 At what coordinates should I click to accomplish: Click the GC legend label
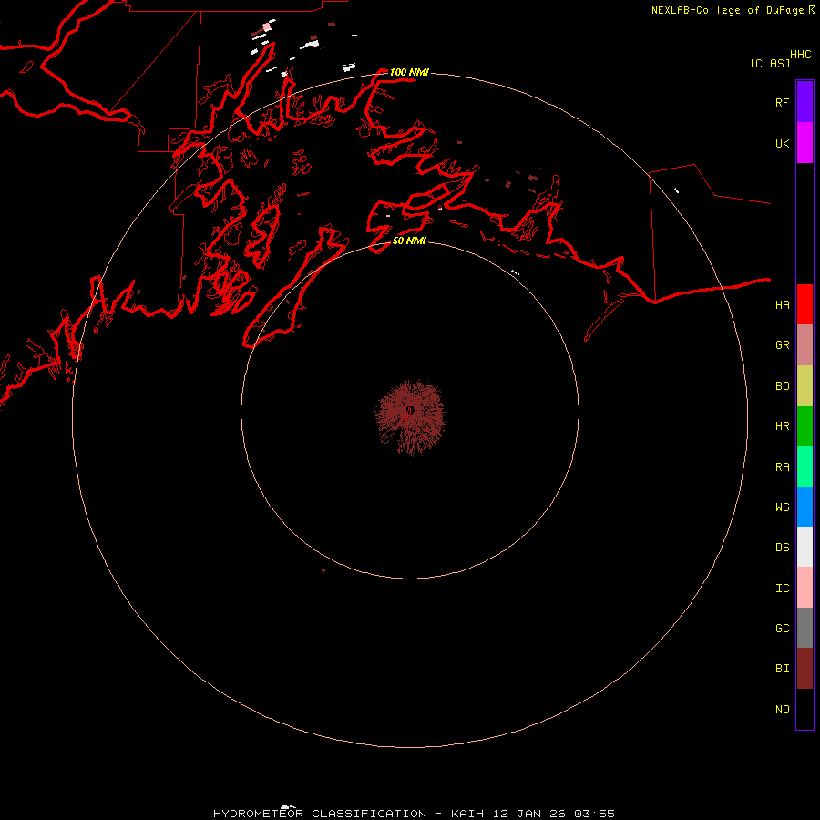click(x=782, y=629)
